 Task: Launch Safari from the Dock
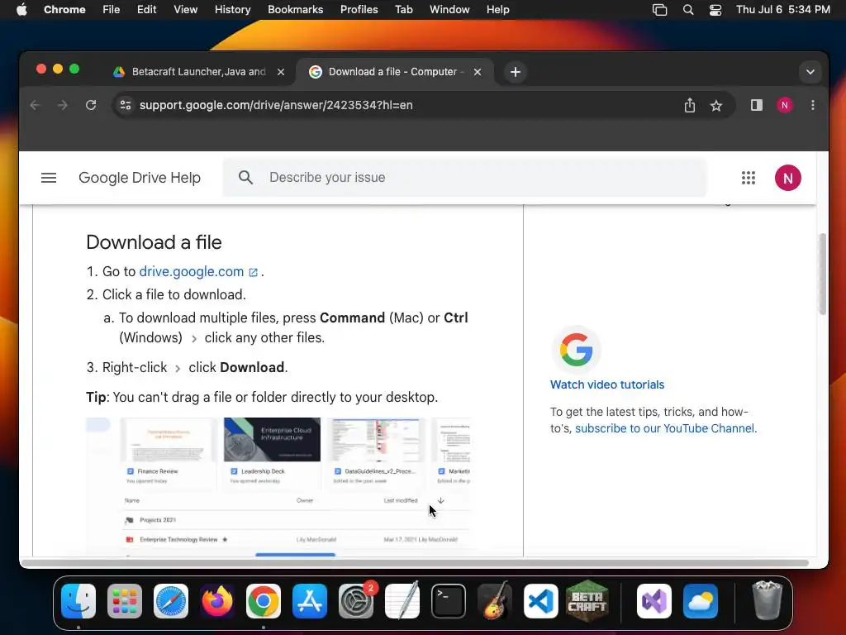pos(171,601)
